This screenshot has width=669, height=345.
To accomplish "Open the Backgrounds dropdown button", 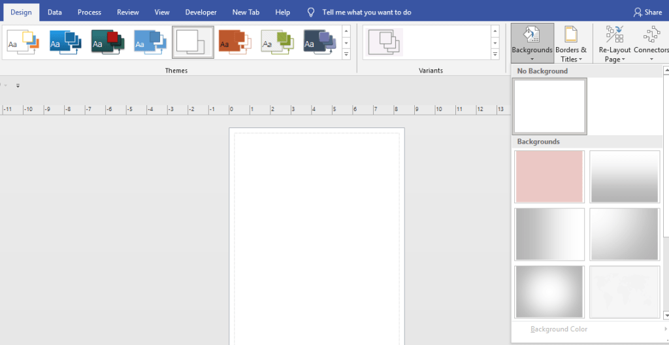I will coord(532,43).
